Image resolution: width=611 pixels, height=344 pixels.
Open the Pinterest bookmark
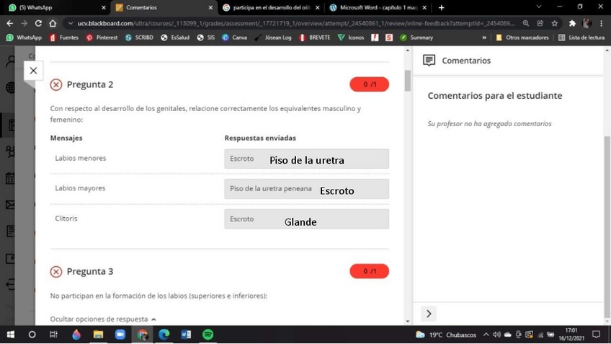(x=102, y=38)
